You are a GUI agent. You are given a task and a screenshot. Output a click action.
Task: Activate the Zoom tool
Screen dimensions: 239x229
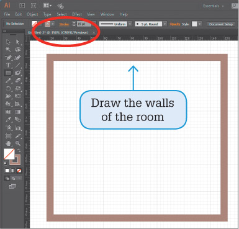click(18, 143)
